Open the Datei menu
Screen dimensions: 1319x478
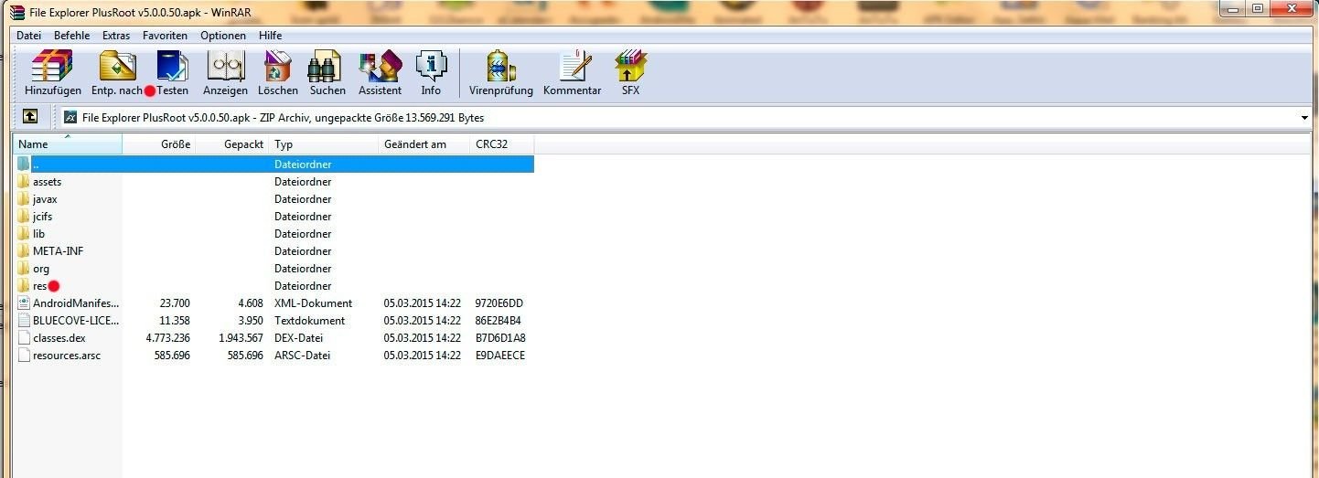pyautogui.click(x=29, y=36)
